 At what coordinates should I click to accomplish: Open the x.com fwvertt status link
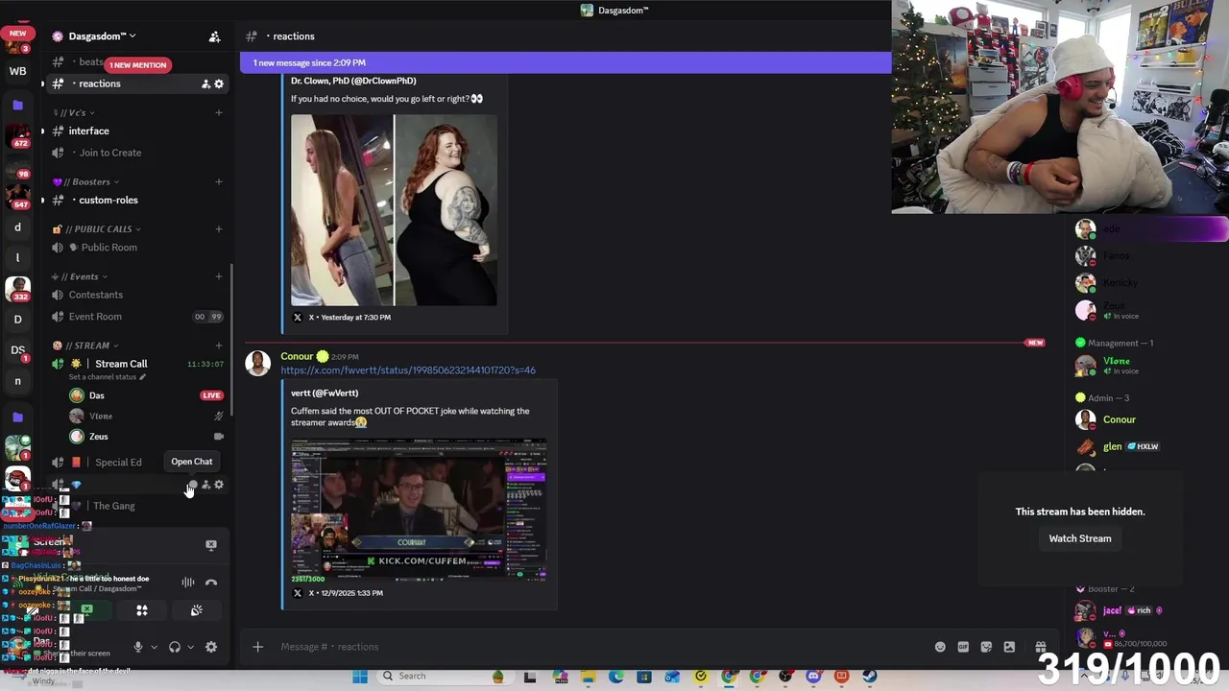click(408, 370)
